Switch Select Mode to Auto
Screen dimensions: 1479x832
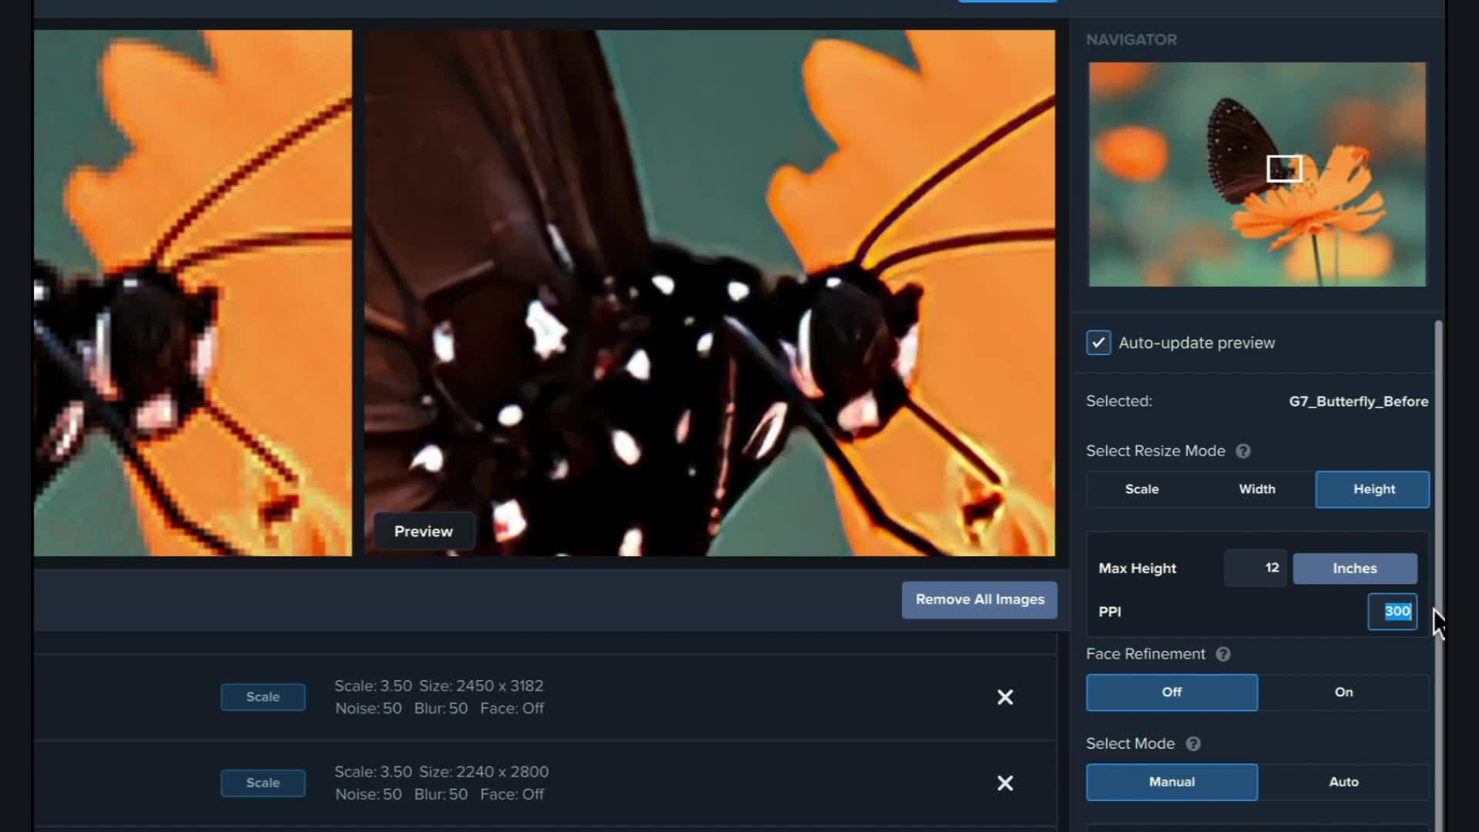click(1343, 782)
